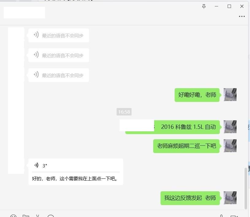The image size is (250, 217).
Task: Maximize the chat window
Action: [x=229, y=6]
